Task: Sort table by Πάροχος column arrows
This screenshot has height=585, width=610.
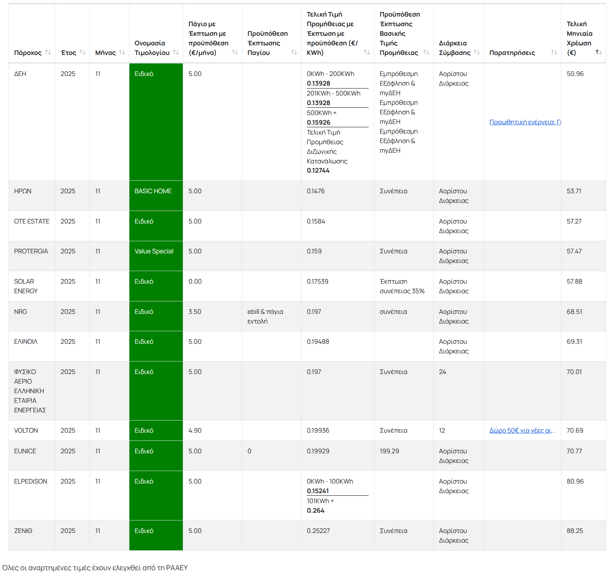Action: click(48, 52)
